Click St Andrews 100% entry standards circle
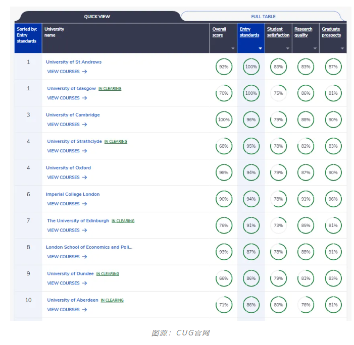Screen dimensions: 354x345 pyautogui.click(x=251, y=67)
